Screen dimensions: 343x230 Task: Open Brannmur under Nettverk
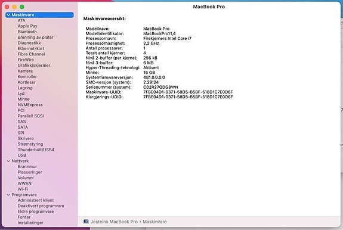[x=27, y=167]
